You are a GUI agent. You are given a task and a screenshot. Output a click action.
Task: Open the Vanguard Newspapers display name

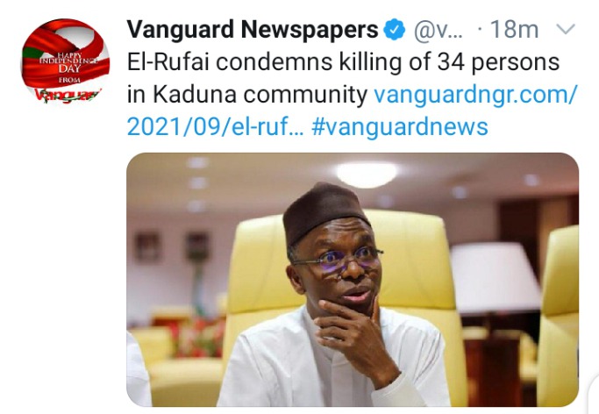pos(252,30)
